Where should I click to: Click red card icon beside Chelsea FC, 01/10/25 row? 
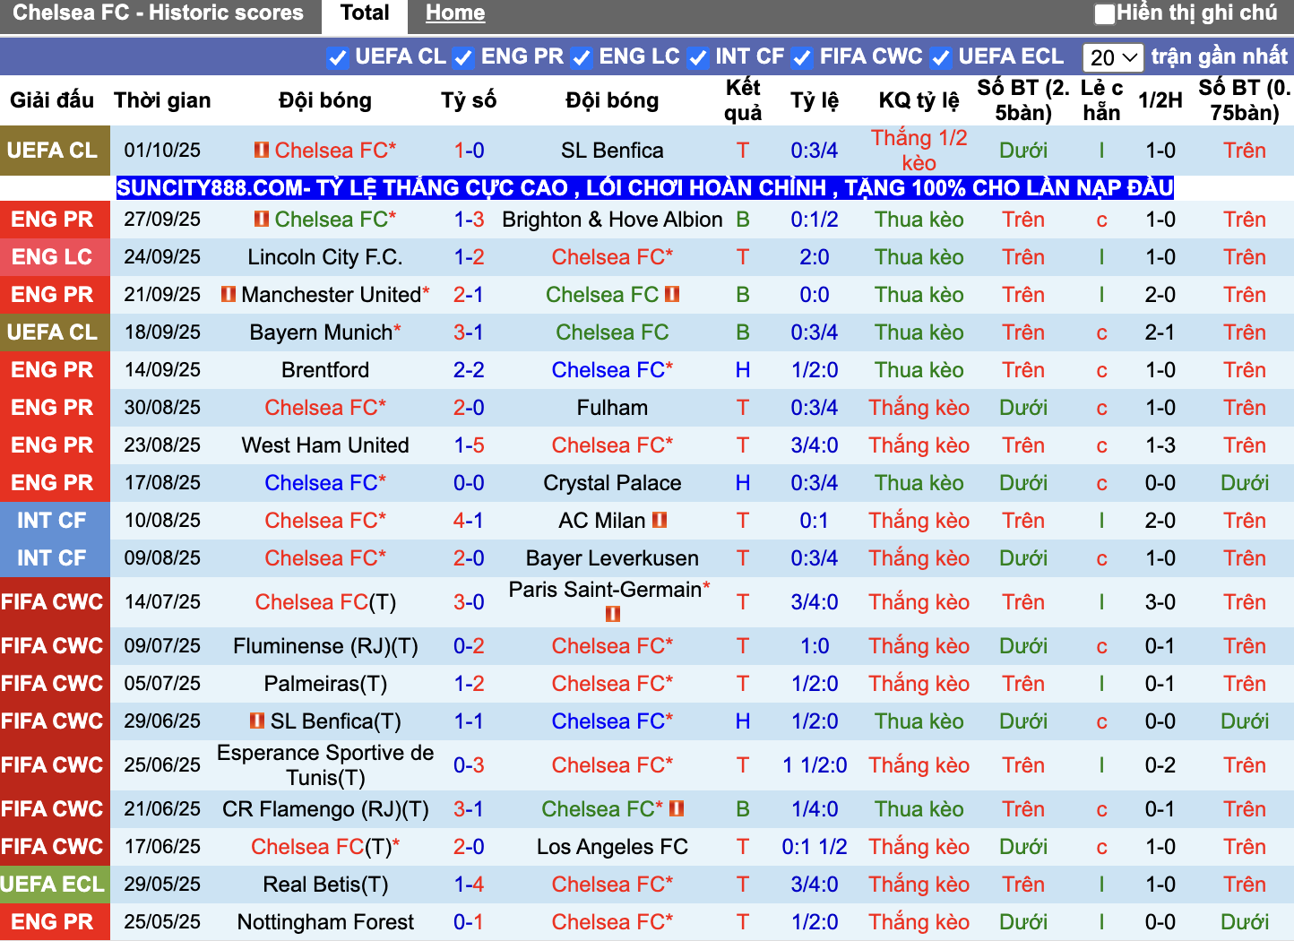click(262, 150)
